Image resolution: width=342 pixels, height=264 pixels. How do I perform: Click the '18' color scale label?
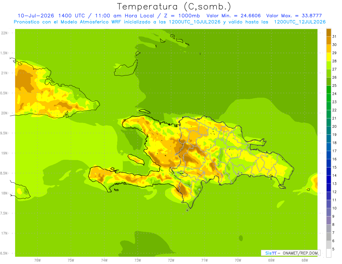coord(334,143)
